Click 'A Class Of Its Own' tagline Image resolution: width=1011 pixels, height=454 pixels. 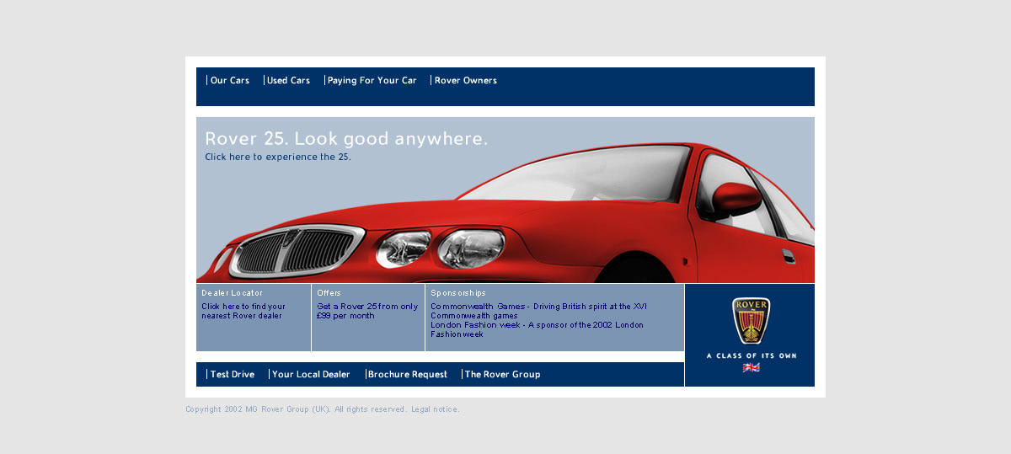click(752, 355)
